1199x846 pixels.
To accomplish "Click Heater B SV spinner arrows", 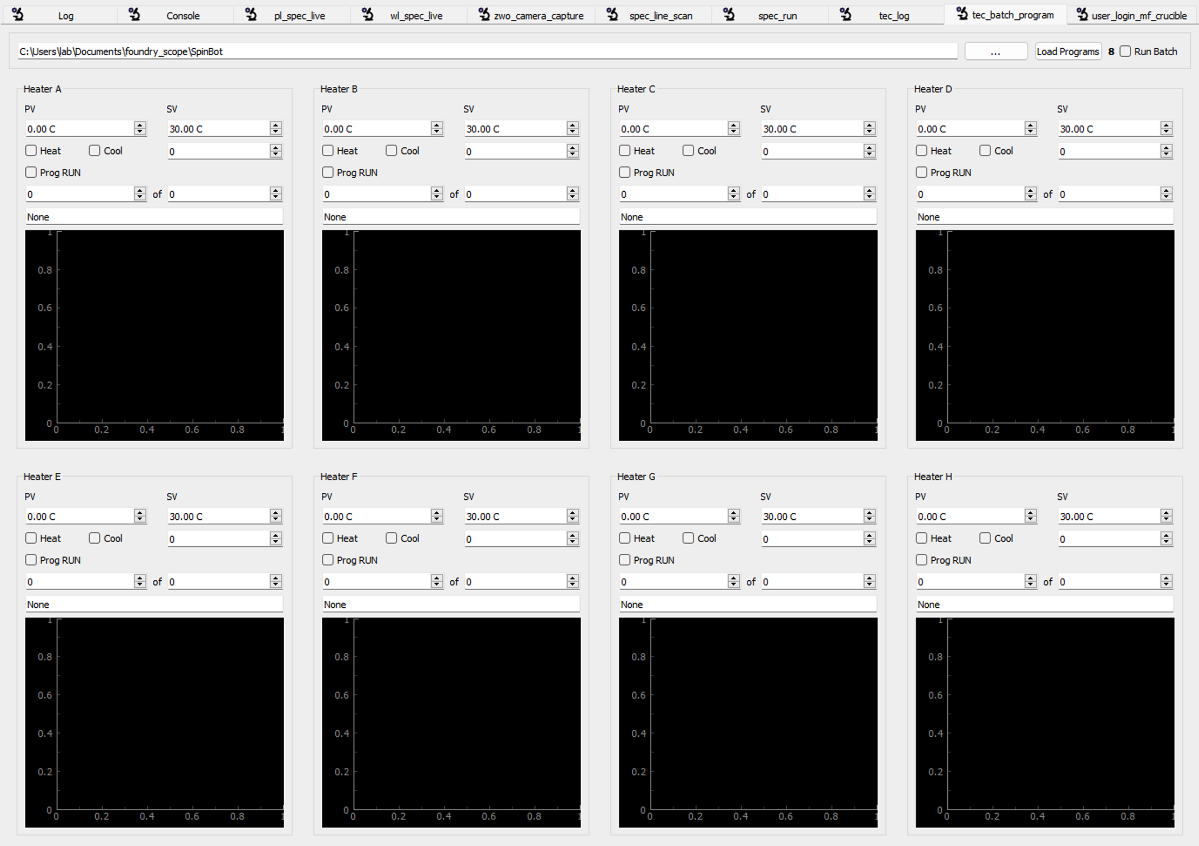I will tap(573, 129).
